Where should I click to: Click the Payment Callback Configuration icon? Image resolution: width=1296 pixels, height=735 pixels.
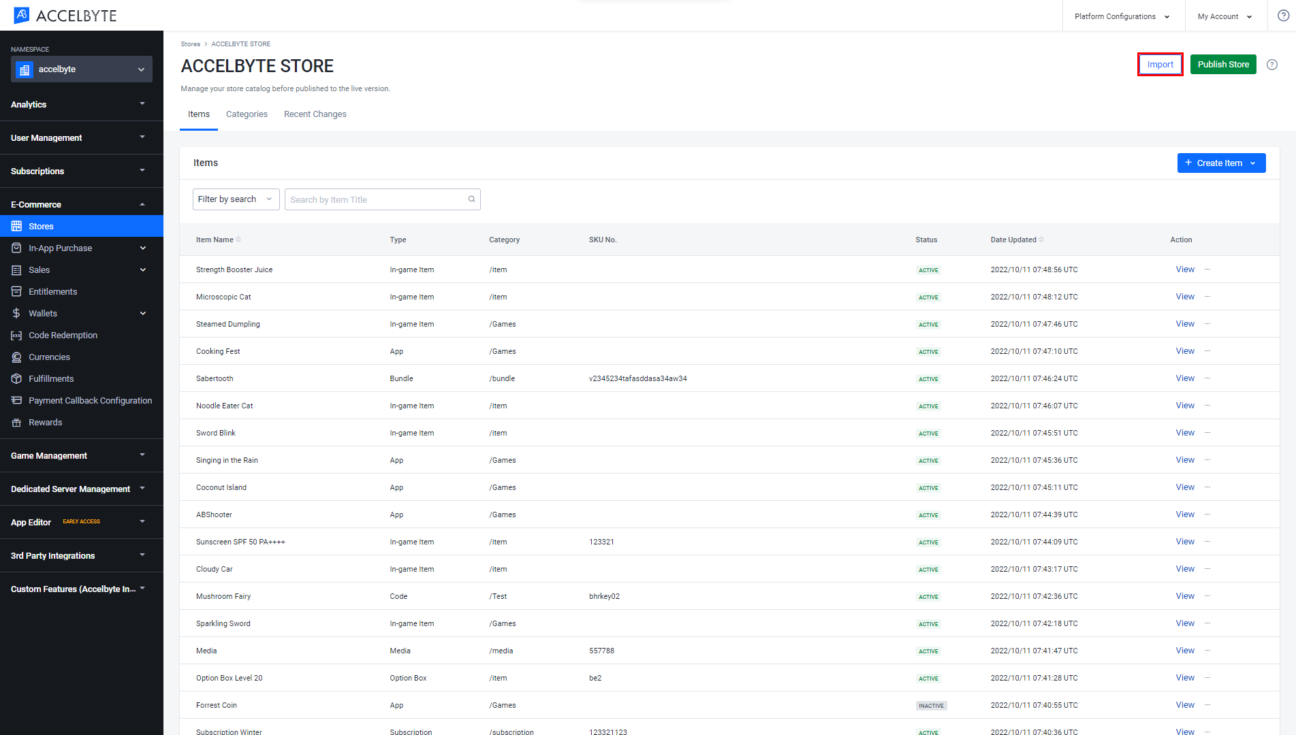pyautogui.click(x=16, y=400)
